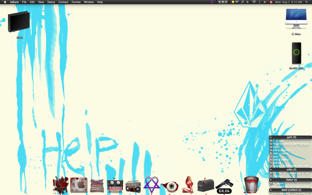Select contact 'hooch' in contact list
This screenshot has height=195, width=312.
[x=290, y=147]
